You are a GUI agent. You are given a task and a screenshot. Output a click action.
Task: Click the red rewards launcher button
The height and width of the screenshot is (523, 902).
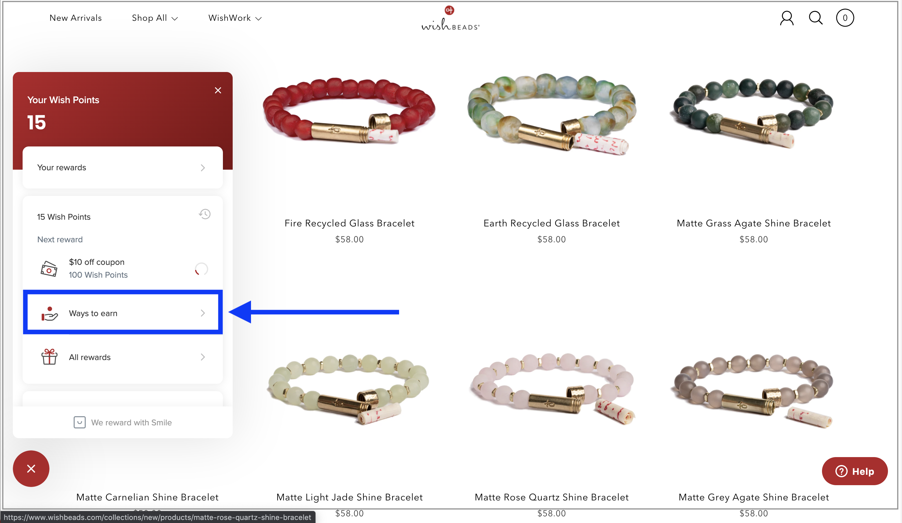(x=31, y=468)
